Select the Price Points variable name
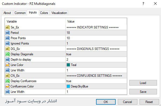 [x=18, y=38]
